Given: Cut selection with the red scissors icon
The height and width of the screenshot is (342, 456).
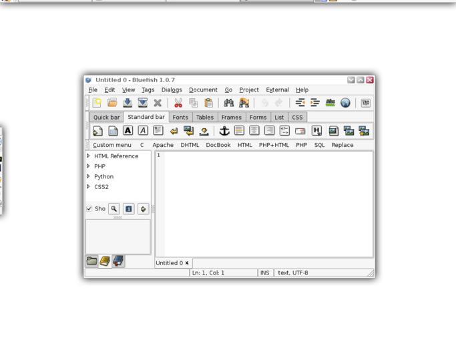Looking at the screenshot, I should (x=178, y=103).
